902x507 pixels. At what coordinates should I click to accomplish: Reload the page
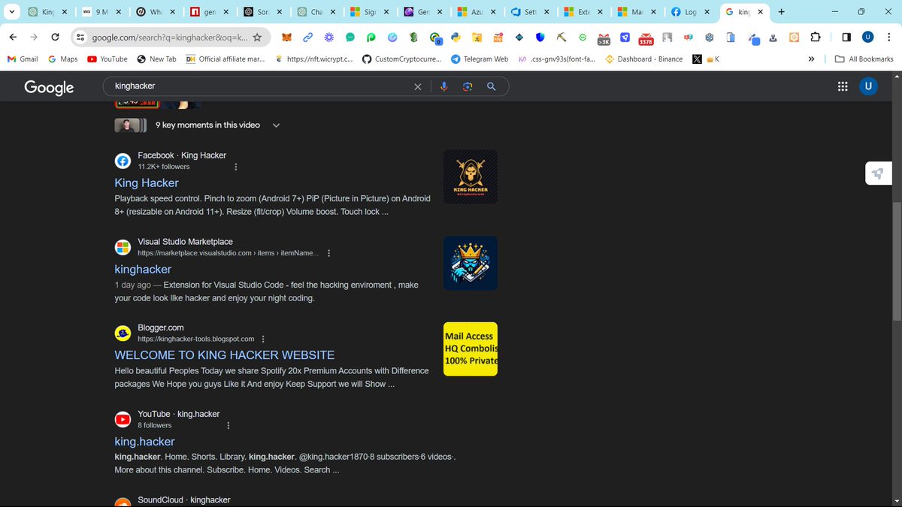[x=56, y=38]
